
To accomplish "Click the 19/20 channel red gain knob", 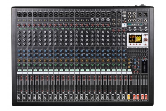I will pos(113,31).
